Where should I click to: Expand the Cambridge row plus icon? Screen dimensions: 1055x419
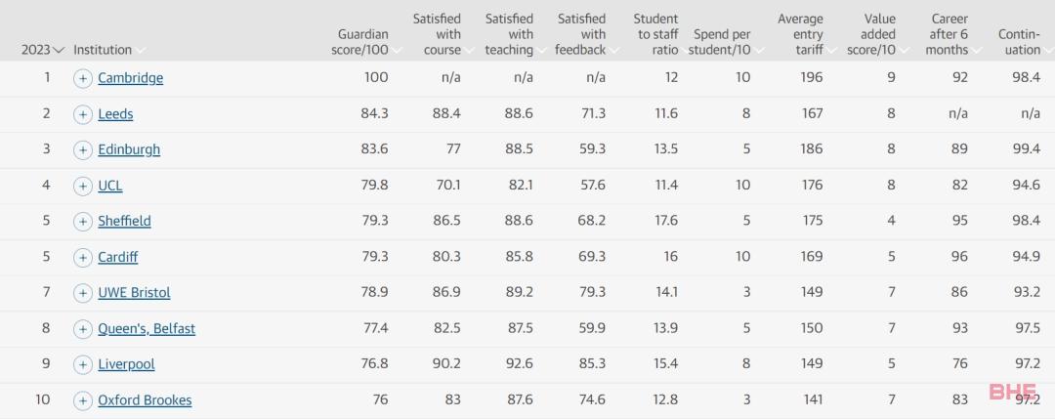coord(82,79)
